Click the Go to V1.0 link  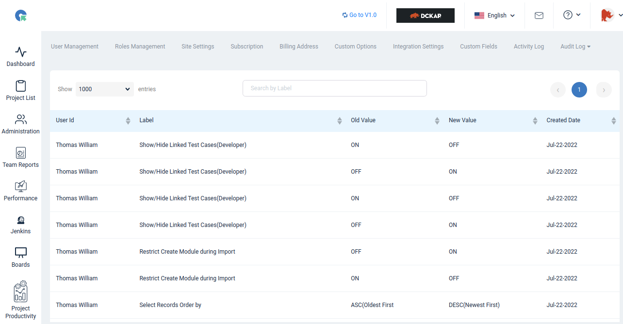(x=359, y=15)
